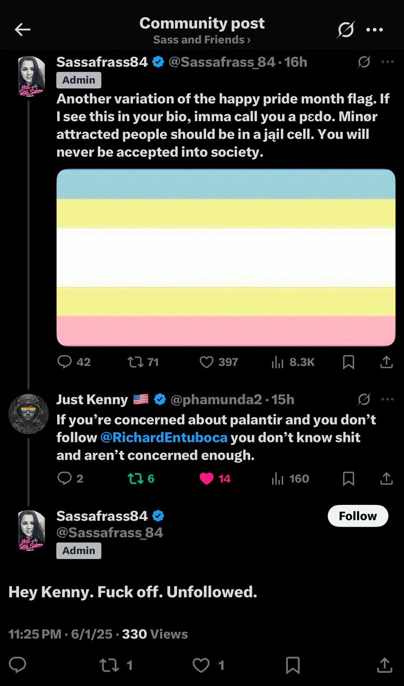This screenshot has width=404, height=686.
Task: Open the flag image attachment
Action: tap(226, 257)
